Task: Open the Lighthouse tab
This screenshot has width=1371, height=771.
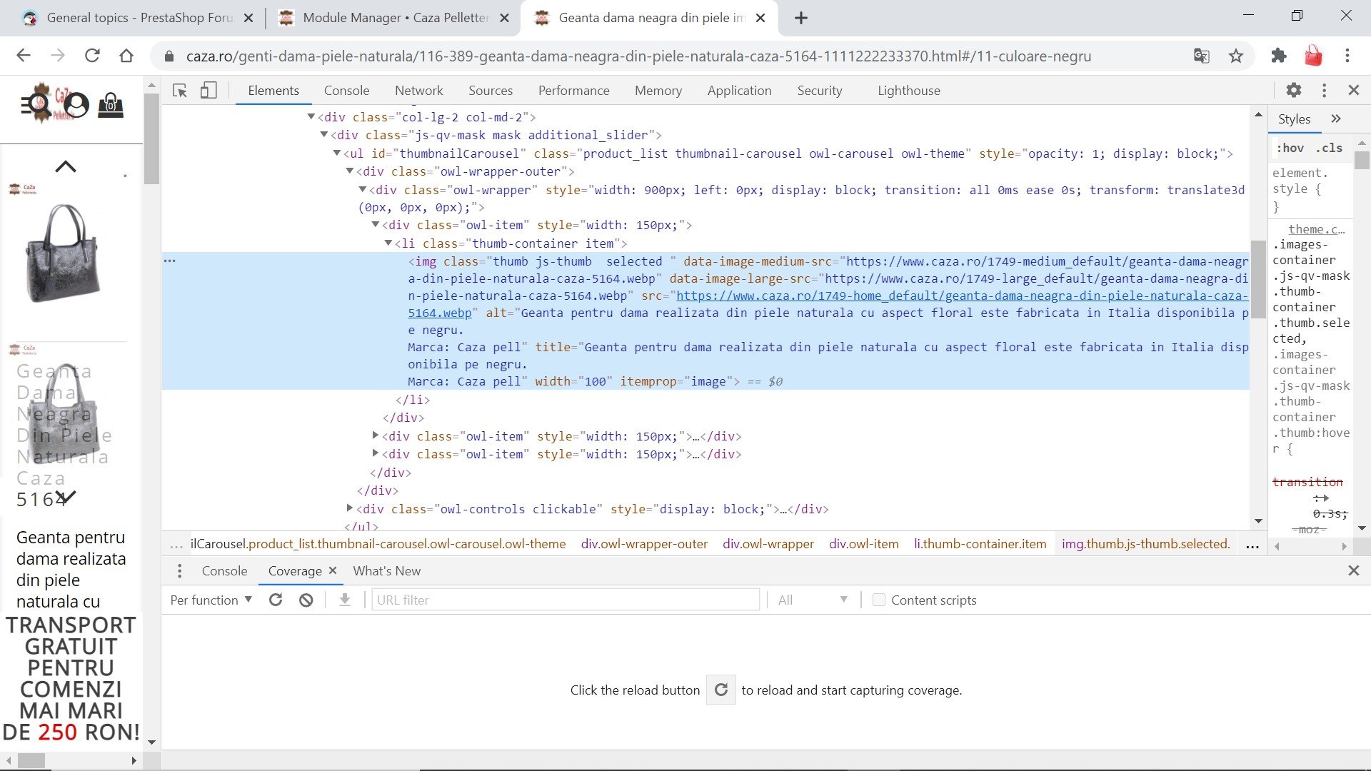Action: [908, 91]
